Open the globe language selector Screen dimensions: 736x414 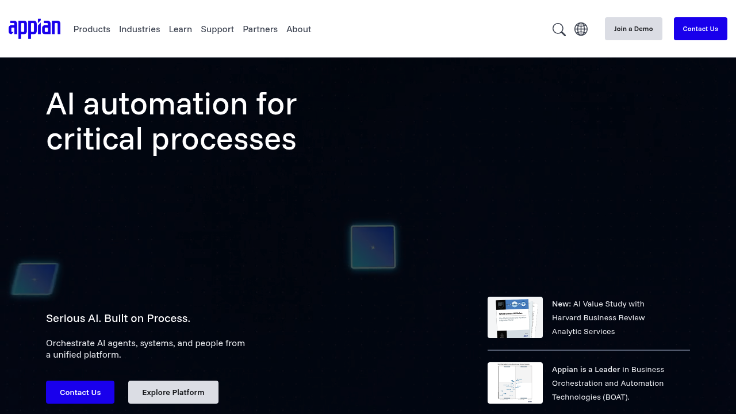(581, 29)
